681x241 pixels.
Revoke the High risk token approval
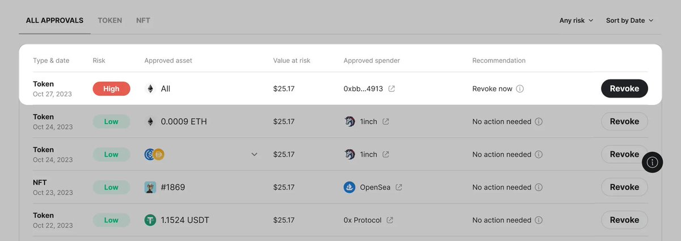tap(624, 88)
